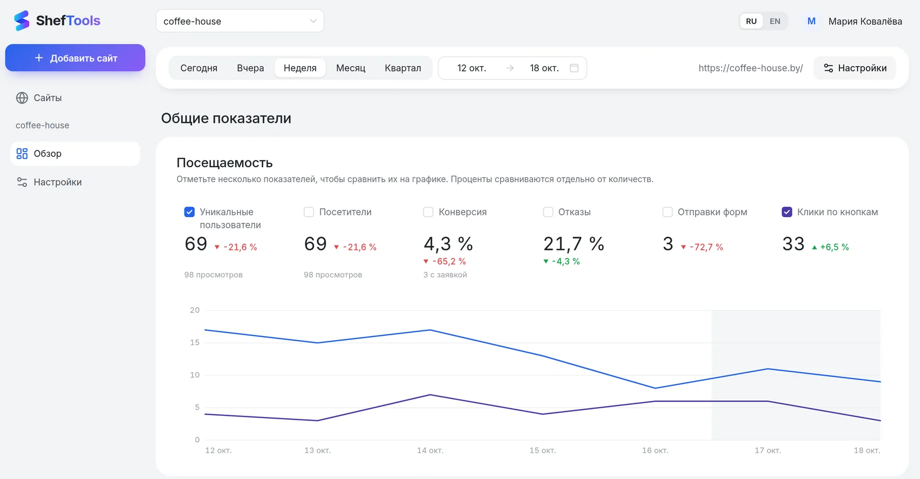Open Настройки in the sidebar
920x479 pixels.
tap(75, 182)
